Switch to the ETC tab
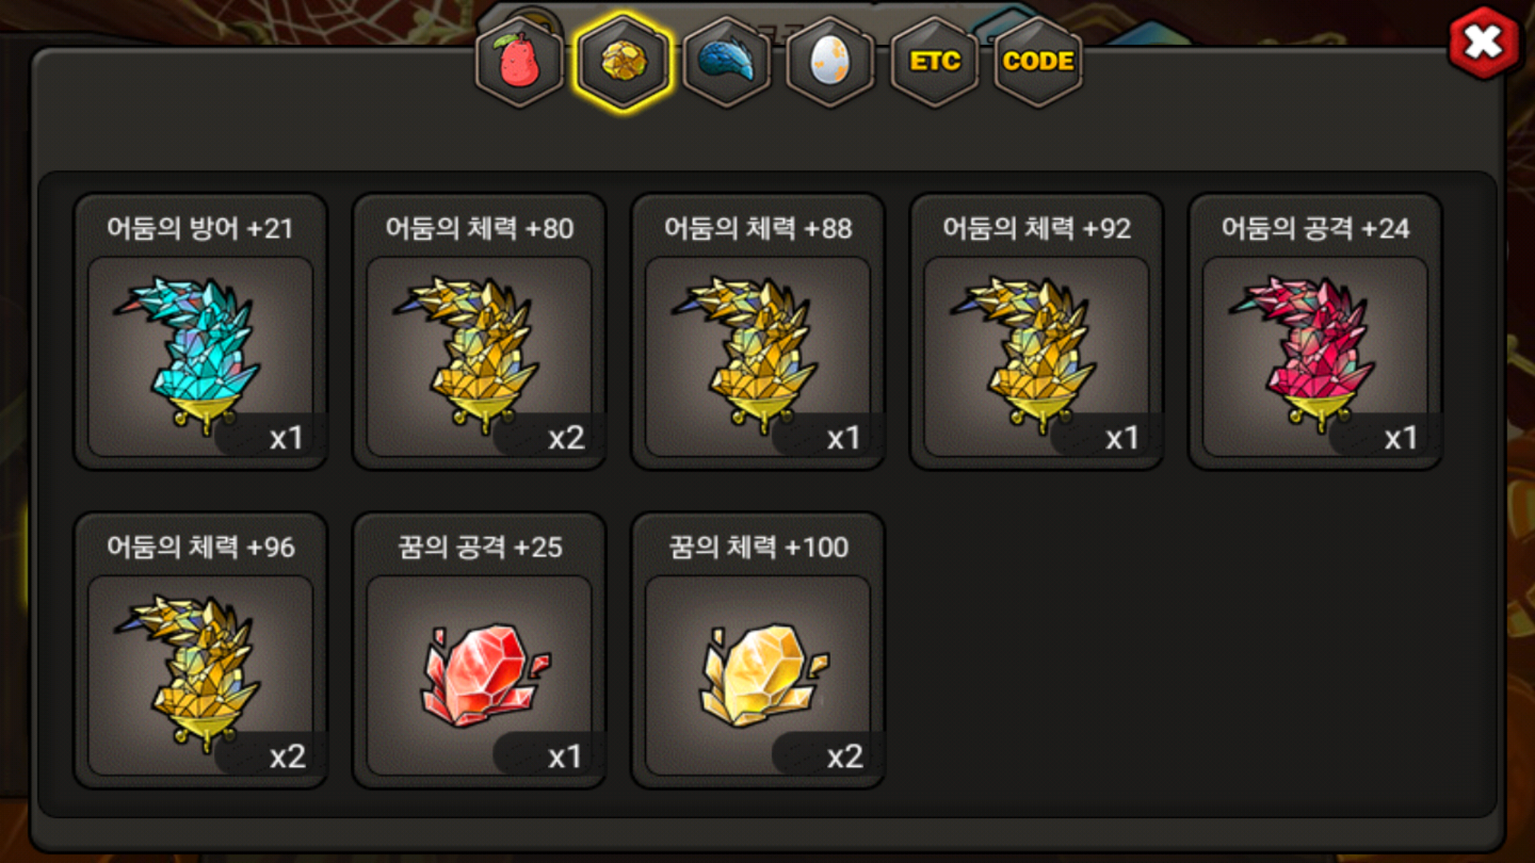 point(935,62)
